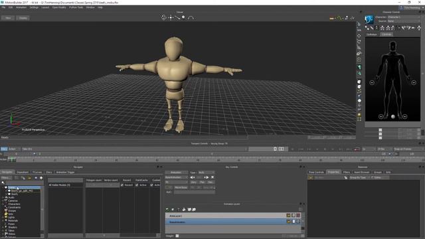Toggle the Active checkbox under PointCache
The width and height of the screenshot is (425, 239).
click(137, 185)
